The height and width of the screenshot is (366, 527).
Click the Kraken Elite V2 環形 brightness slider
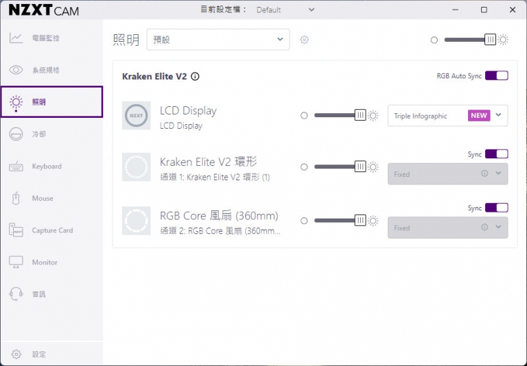(340, 167)
